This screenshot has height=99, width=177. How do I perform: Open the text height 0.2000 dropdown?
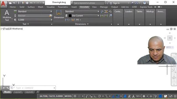tap(35, 20)
